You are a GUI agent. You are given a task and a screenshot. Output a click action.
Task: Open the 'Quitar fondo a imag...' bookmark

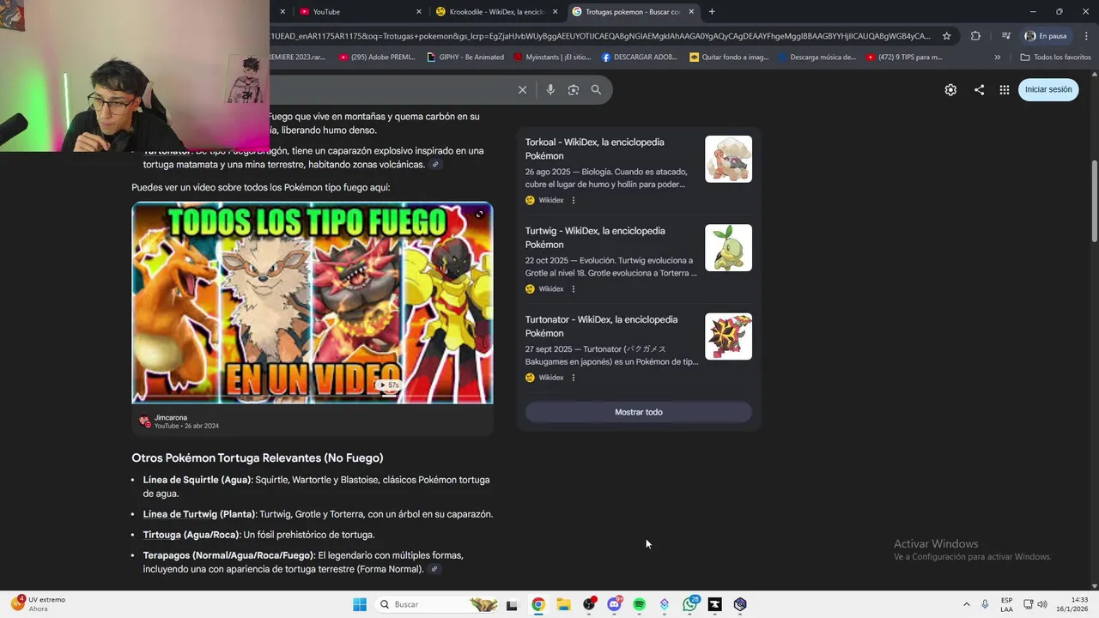[x=729, y=58]
